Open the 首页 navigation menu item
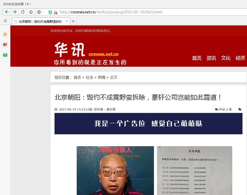Viewport: 247px width, 195px height. (197, 58)
